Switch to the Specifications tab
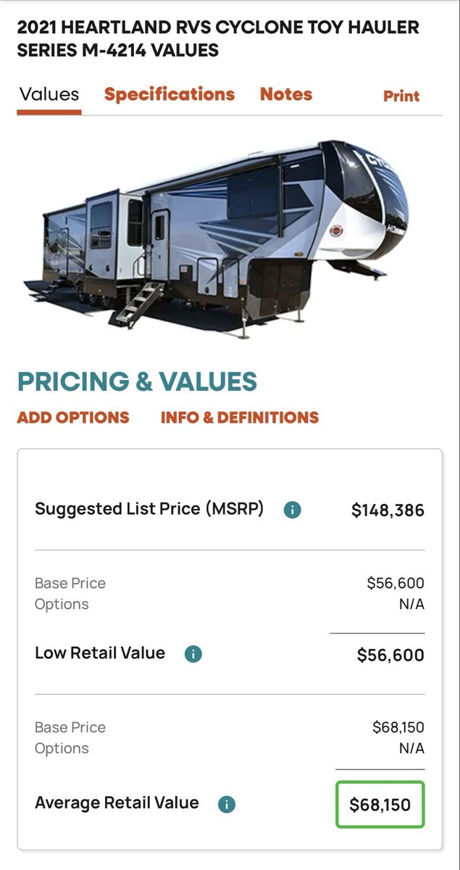Viewport: 460px width, 870px height. 170,94
